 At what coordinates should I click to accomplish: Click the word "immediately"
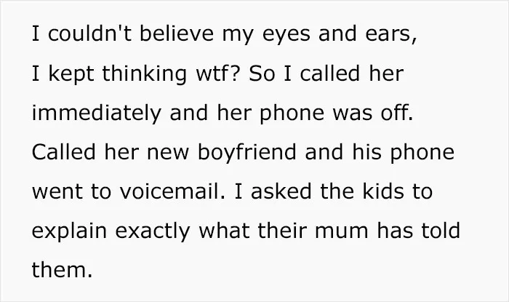pos(97,114)
